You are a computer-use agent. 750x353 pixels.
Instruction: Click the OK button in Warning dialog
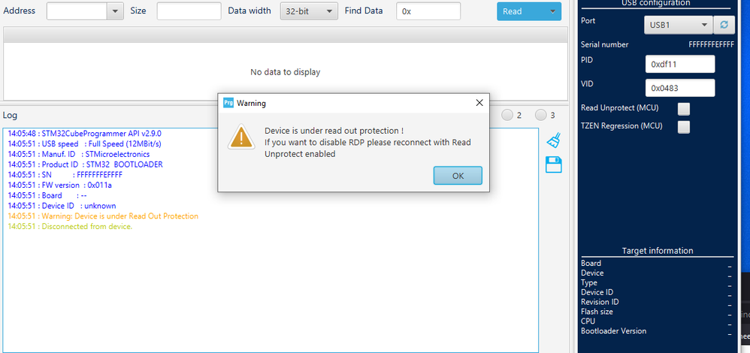point(458,176)
